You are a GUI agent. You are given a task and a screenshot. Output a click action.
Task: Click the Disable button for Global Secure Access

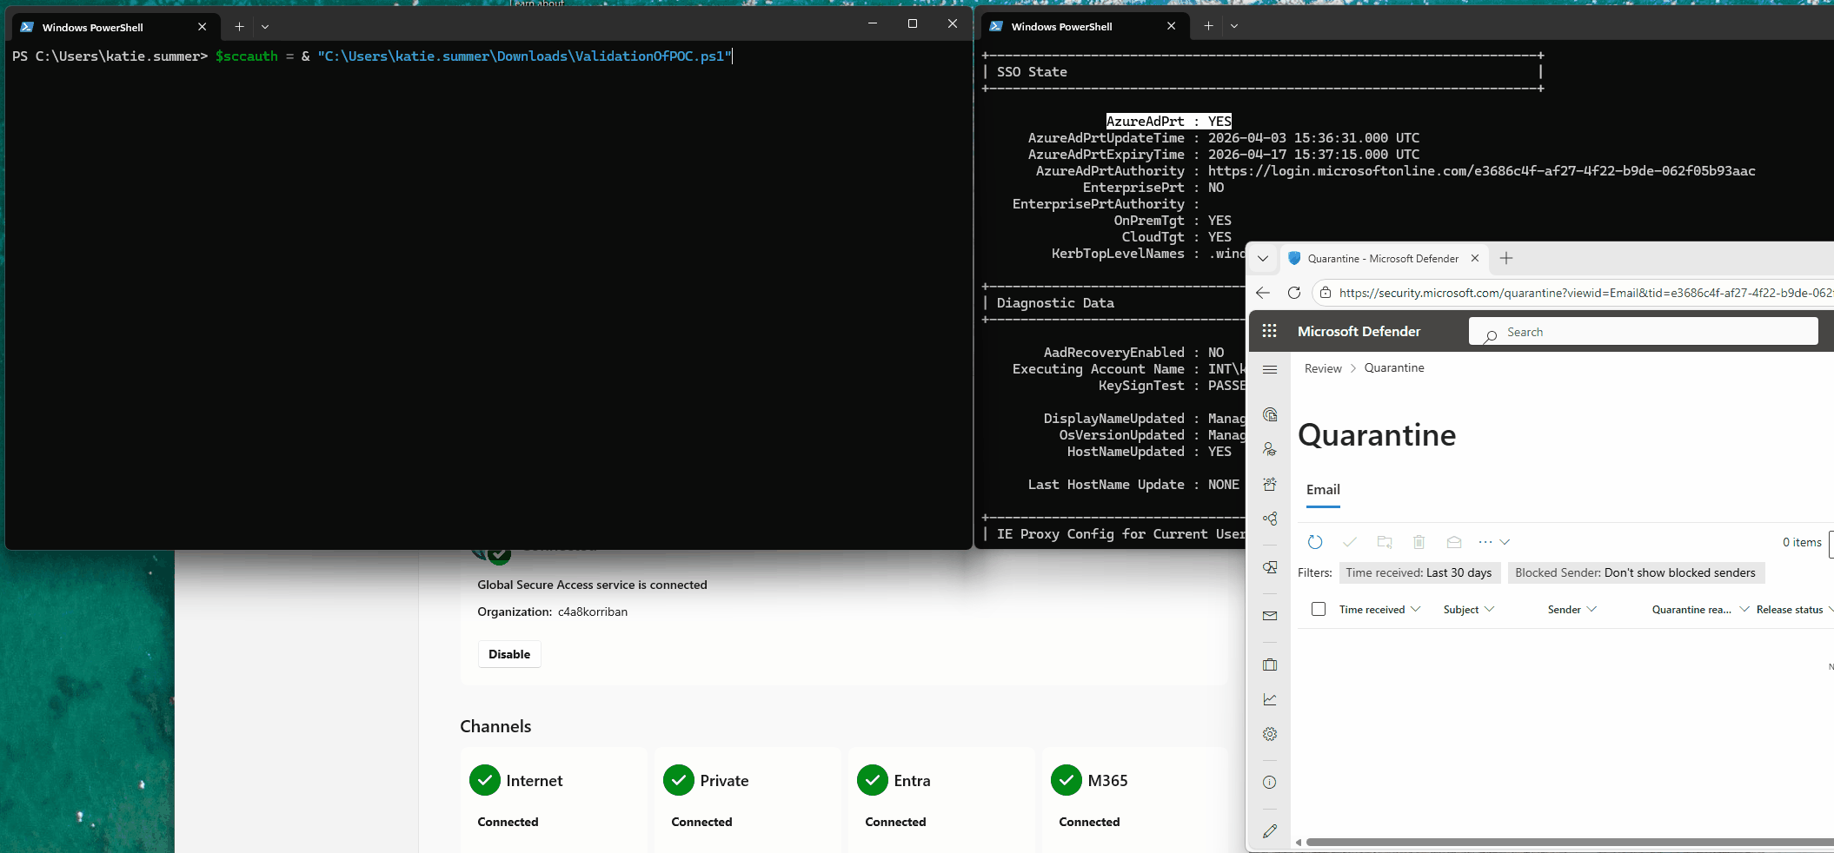(509, 654)
